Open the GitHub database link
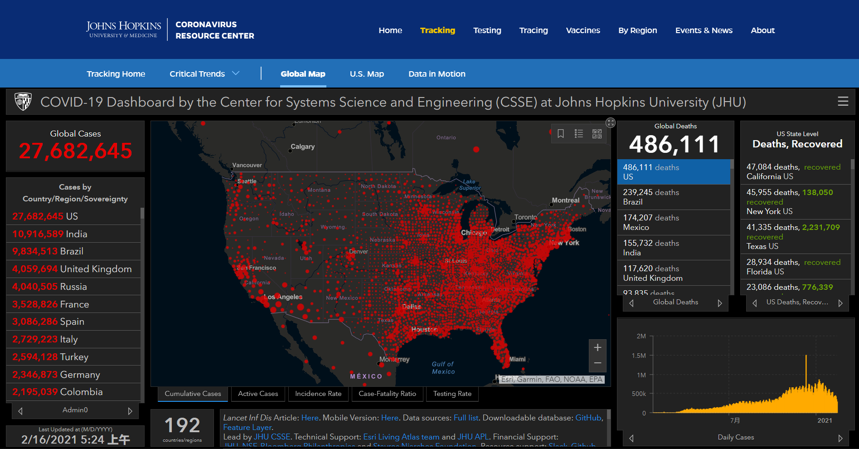859x449 pixels. pyautogui.click(x=588, y=418)
